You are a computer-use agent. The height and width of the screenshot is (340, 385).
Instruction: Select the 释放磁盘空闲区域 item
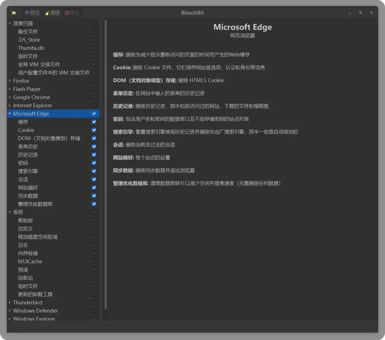pyautogui.click(x=37, y=237)
